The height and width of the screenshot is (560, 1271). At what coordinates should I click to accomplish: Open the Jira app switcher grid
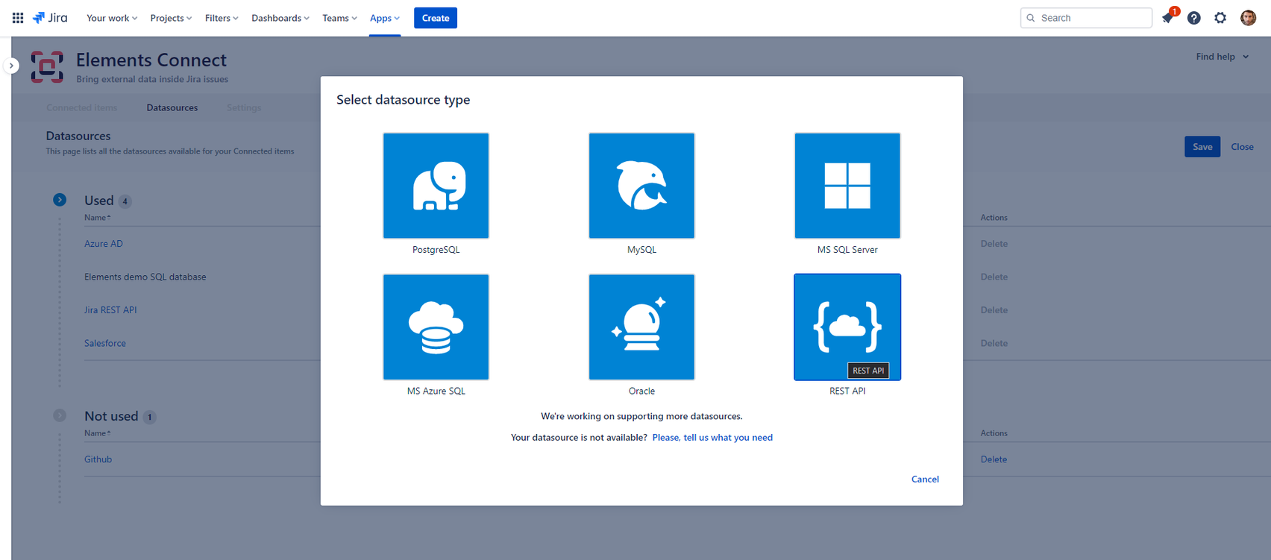click(18, 18)
